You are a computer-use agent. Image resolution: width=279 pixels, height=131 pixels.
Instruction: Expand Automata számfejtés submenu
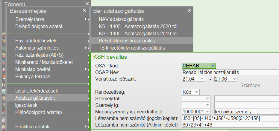click(x=47, y=48)
